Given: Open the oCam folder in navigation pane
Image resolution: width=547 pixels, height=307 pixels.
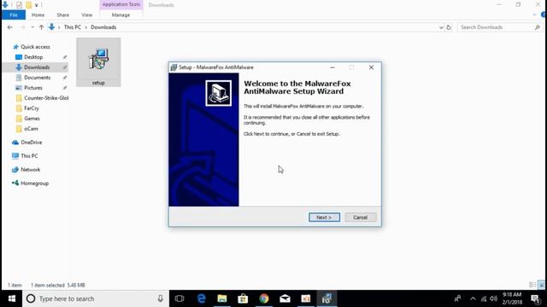Looking at the screenshot, I should 31,129.
